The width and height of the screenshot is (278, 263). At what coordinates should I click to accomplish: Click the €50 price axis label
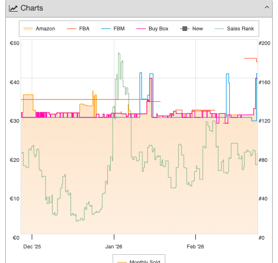[15, 43]
